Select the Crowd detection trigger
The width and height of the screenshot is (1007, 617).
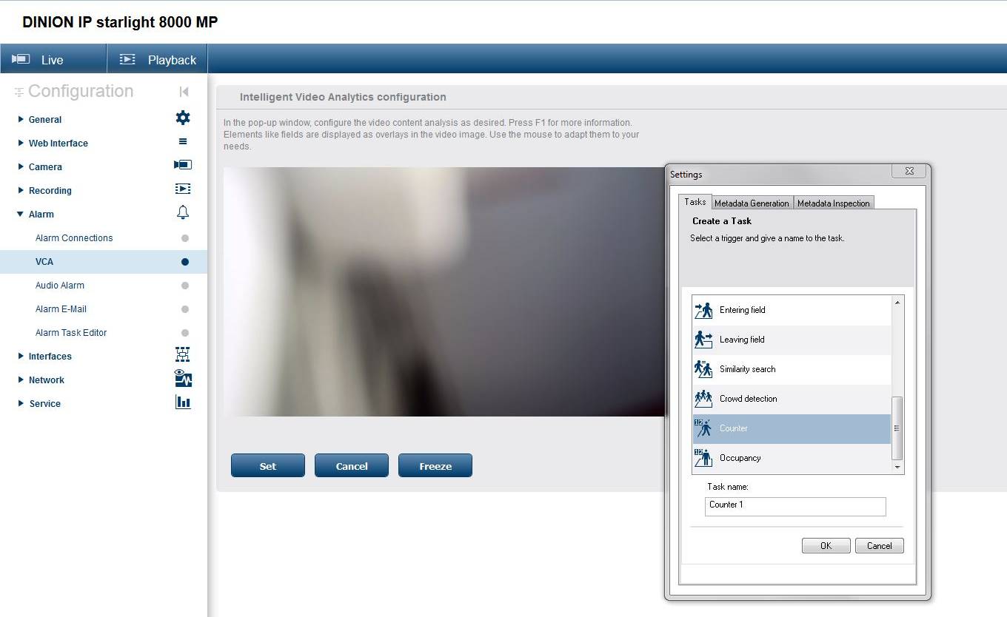point(792,399)
